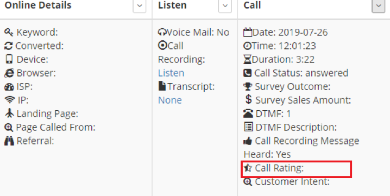Click the wifi icon next to IP
The image size is (390, 196).
pyautogui.click(x=10, y=100)
